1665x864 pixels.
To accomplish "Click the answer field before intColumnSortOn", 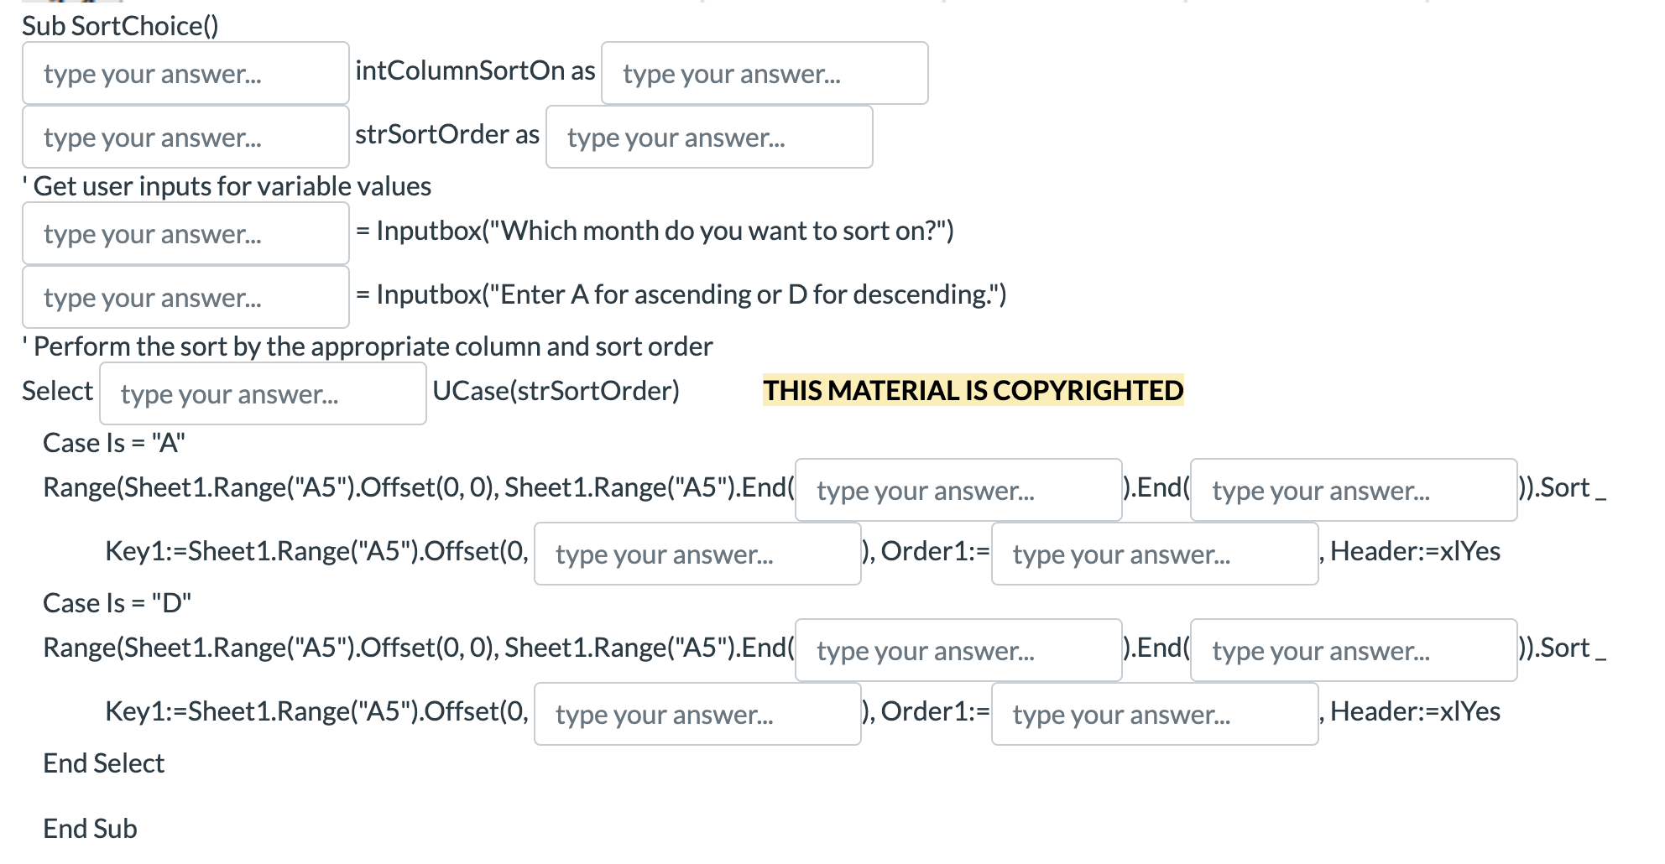I will [x=185, y=73].
